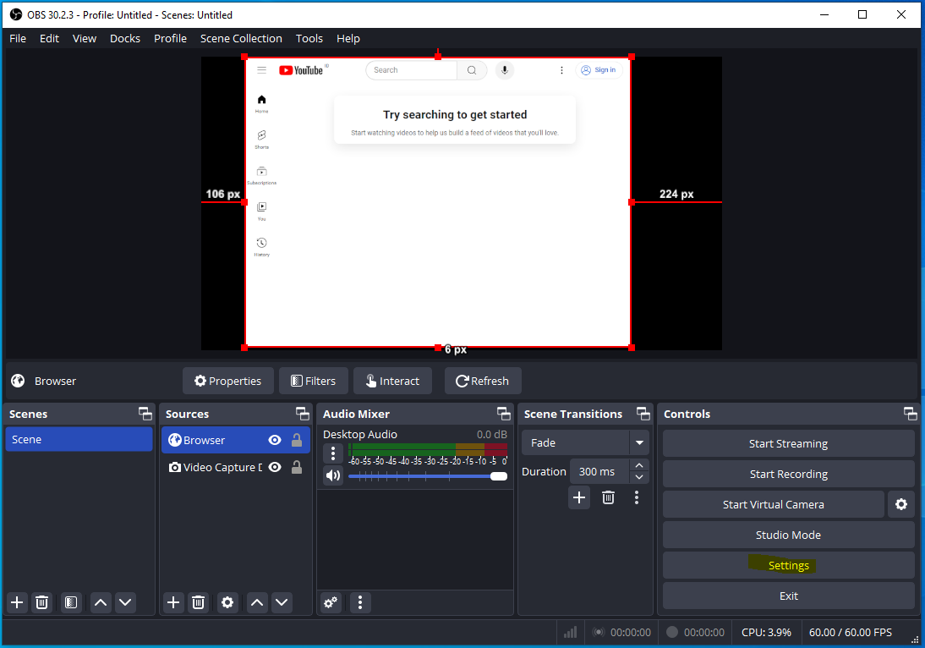Click YouTube more options dots in preview

click(561, 70)
